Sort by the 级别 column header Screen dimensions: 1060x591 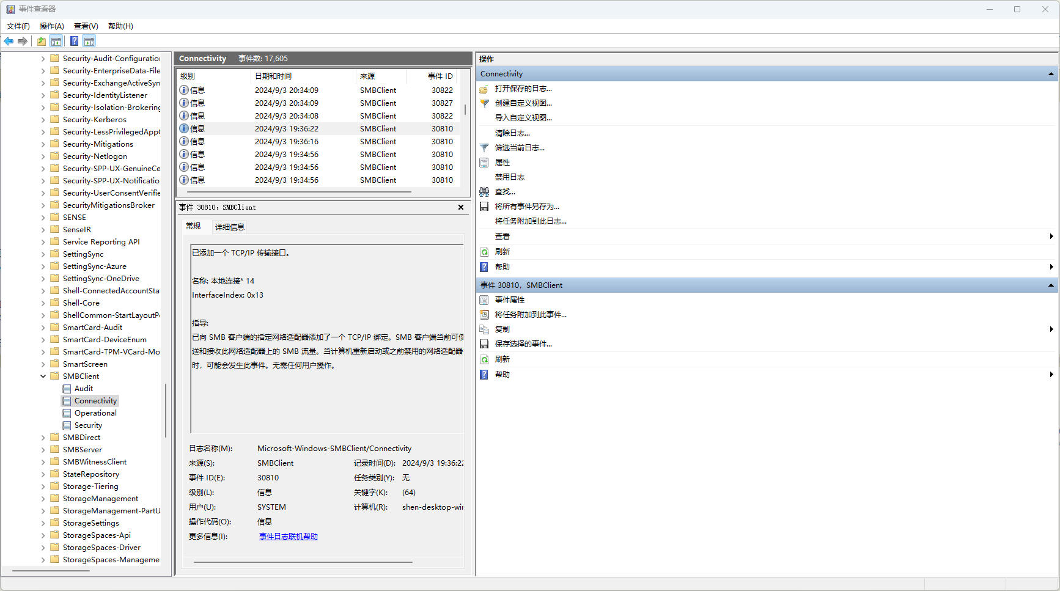214,76
